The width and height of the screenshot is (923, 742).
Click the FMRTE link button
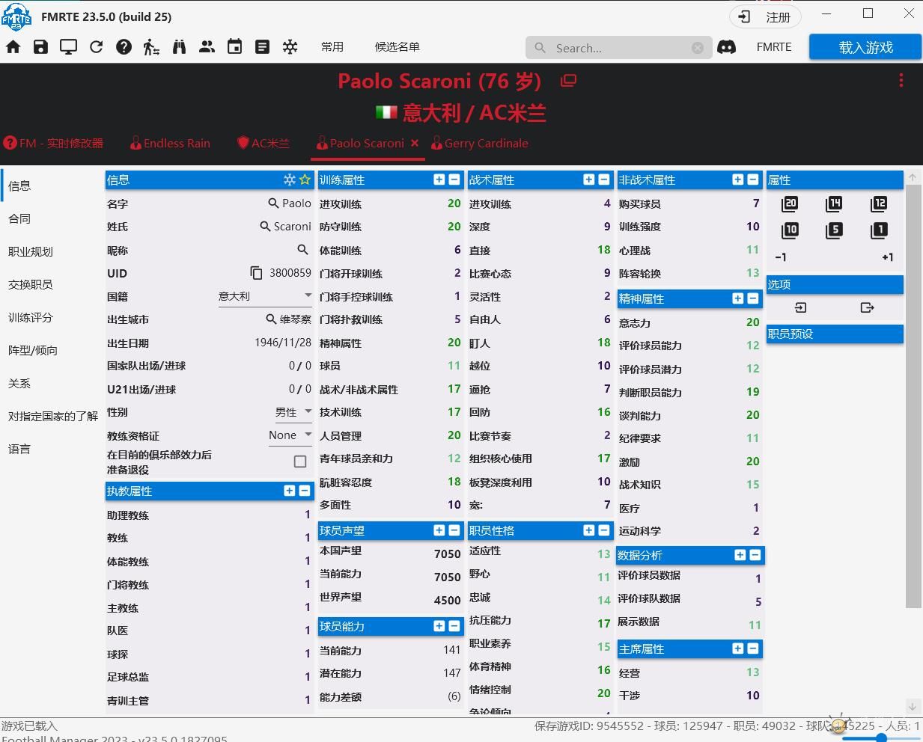[x=774, y=46]
